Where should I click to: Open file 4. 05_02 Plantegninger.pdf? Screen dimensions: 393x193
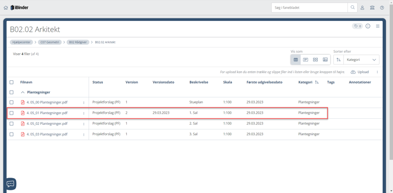tap(47, 123)
